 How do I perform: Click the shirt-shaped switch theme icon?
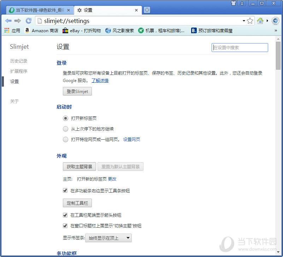pos(233,3)
